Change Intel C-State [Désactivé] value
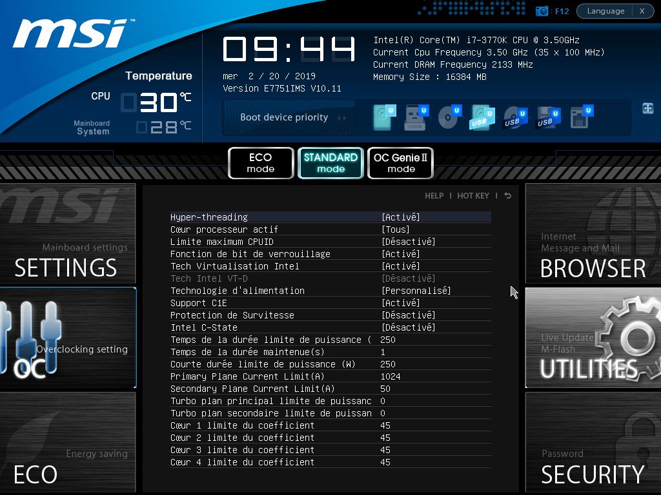 click(408, 327)
